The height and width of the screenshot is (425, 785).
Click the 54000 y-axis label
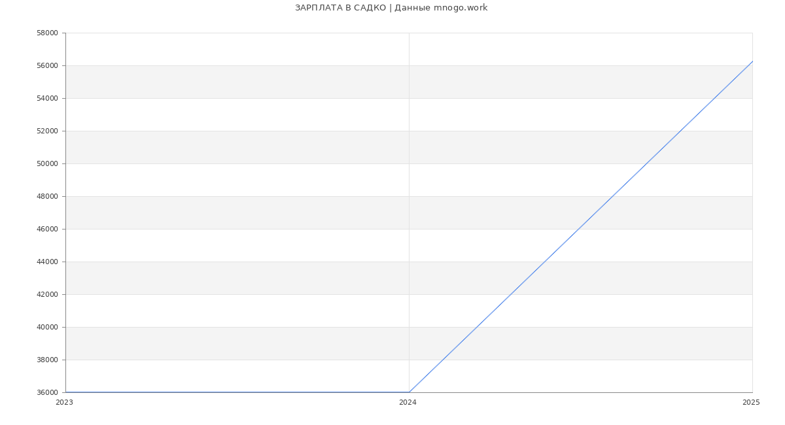click(47, 98)
